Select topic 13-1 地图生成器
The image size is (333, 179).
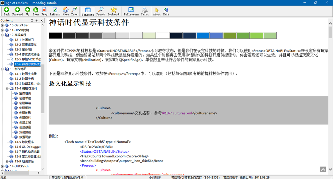[26, 74]
